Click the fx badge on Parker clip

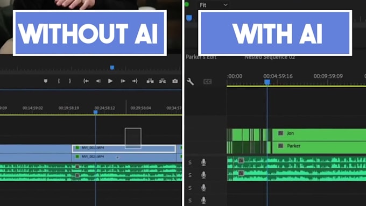click(280, 146)
